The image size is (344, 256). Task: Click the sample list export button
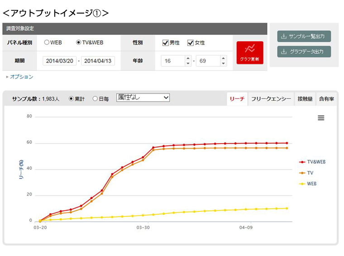click(x=304, y=36)
